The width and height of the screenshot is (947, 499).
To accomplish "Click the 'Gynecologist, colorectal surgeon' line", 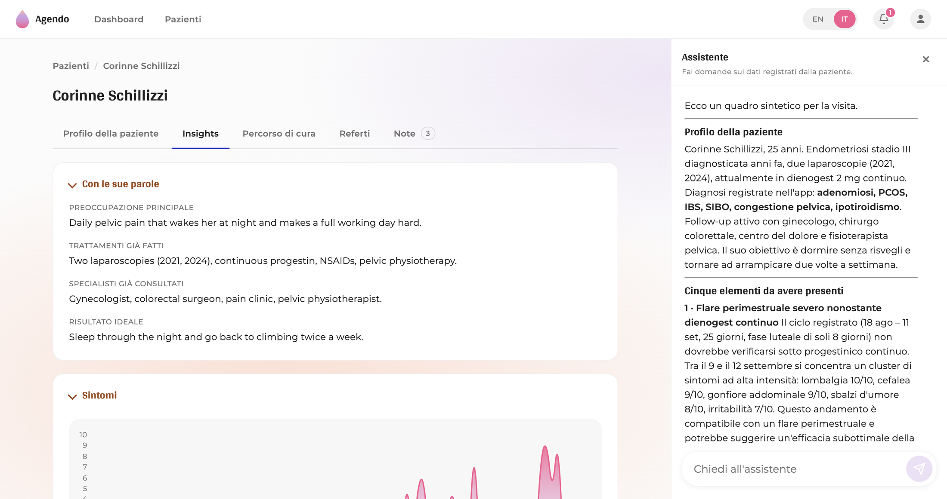I will tap(225, 299).
